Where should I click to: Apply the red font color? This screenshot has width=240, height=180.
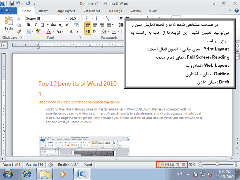click(x=48, y=31)
